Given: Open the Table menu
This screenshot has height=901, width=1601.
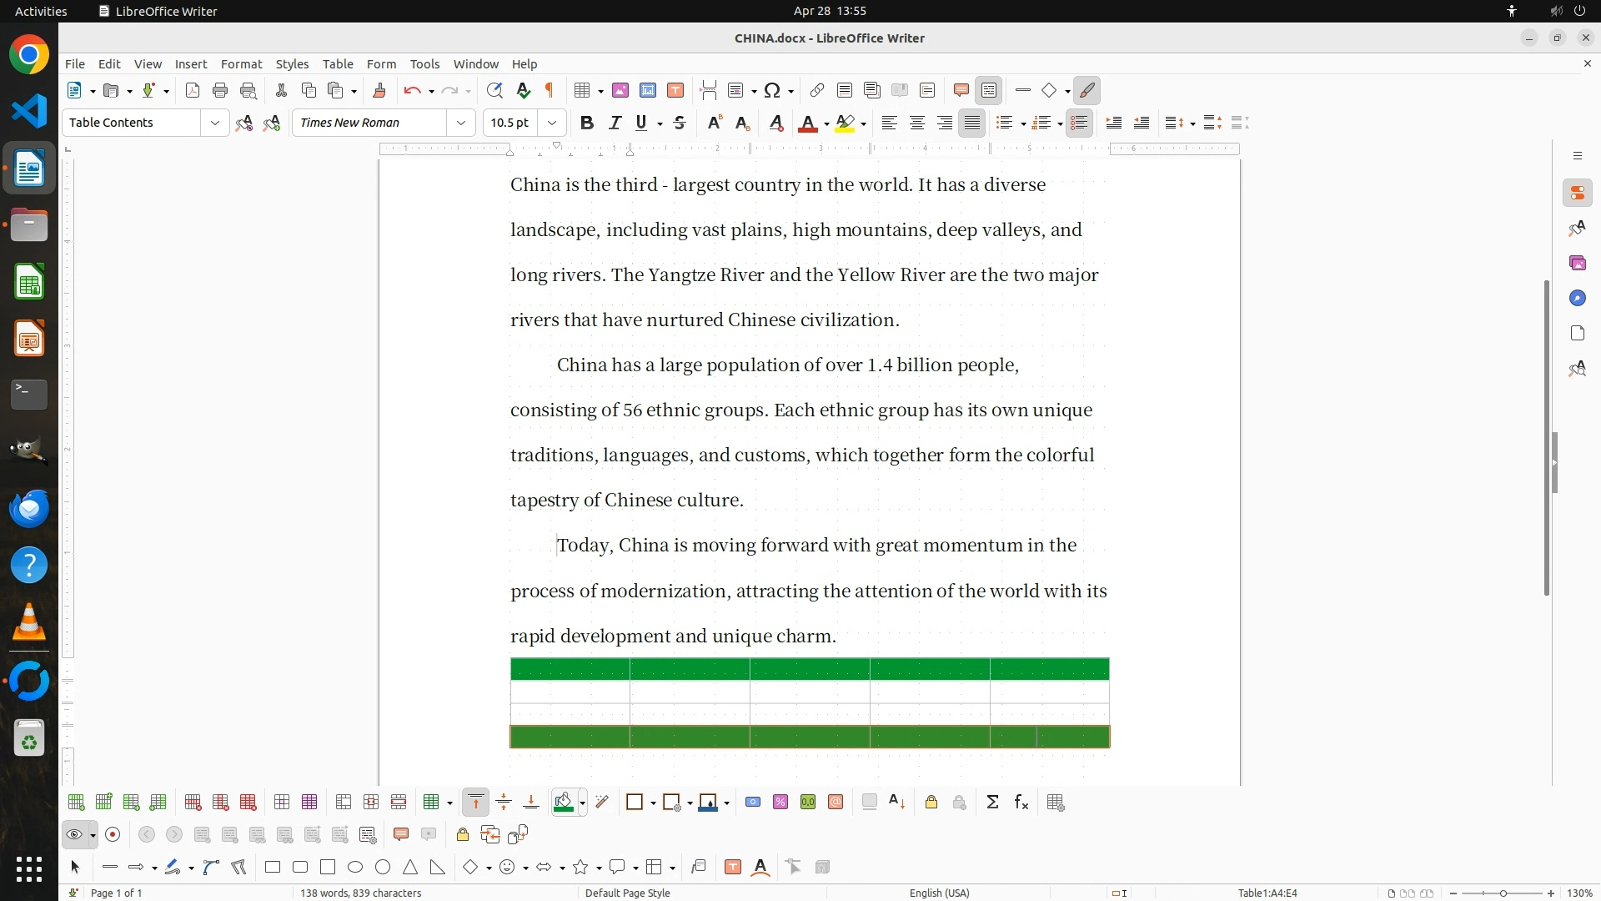Looking at the screenshot, I should coord(338,64).
